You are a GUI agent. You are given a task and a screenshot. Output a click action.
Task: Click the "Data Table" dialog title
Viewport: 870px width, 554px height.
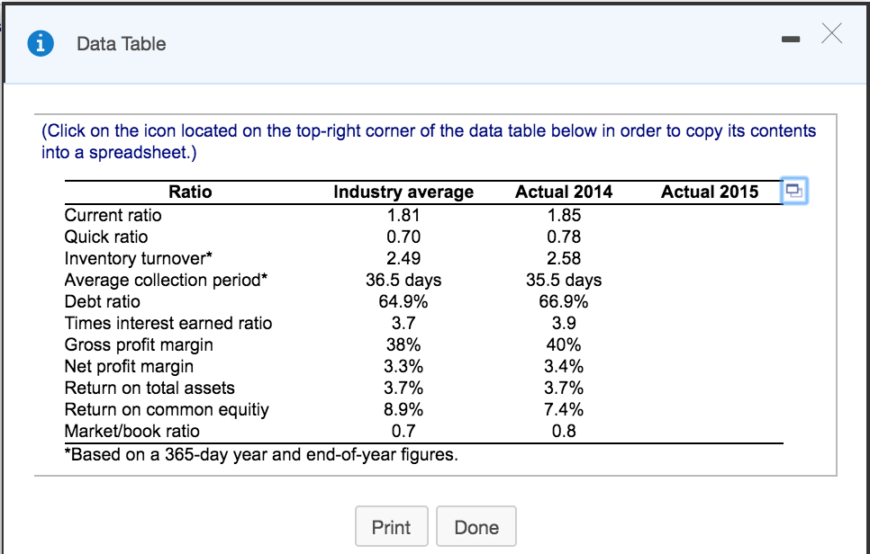122,44
